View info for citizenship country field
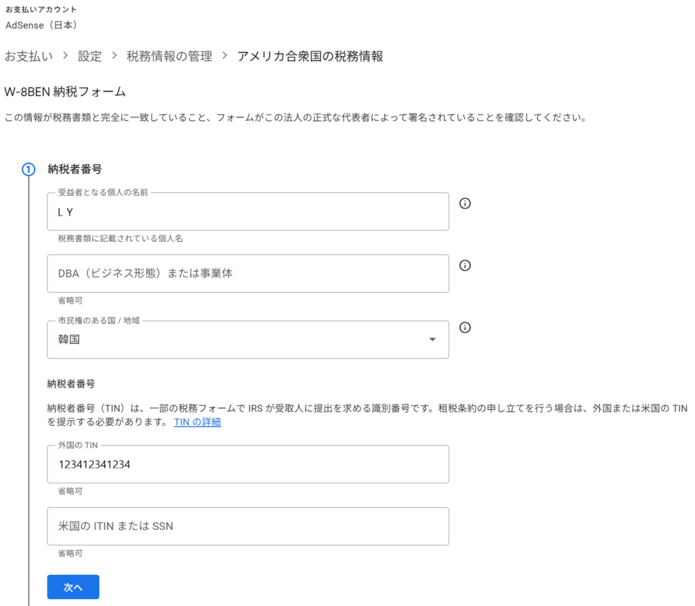This screenshot has height=606, width=695. [x=465, y=327]
